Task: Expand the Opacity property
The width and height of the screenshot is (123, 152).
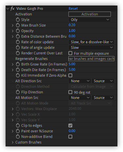Action: click(13, 31)
